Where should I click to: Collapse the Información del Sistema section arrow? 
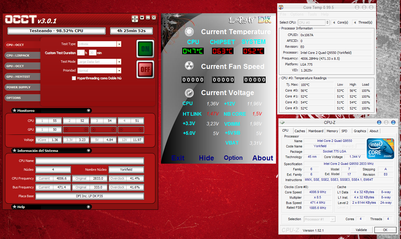[88, 151]
